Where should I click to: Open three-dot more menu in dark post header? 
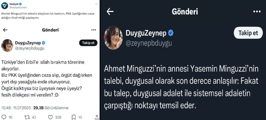257,12
